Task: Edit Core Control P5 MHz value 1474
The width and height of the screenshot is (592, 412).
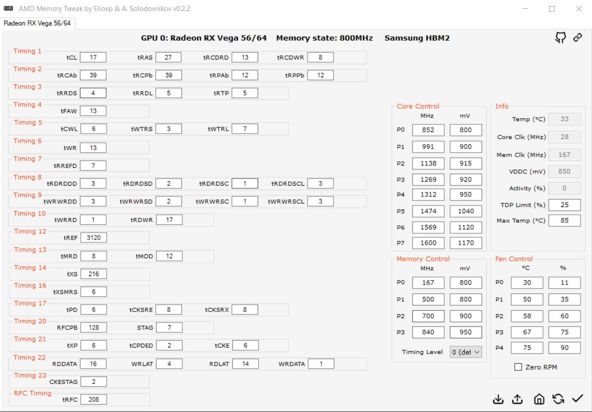Action: (x=428, y=211)
